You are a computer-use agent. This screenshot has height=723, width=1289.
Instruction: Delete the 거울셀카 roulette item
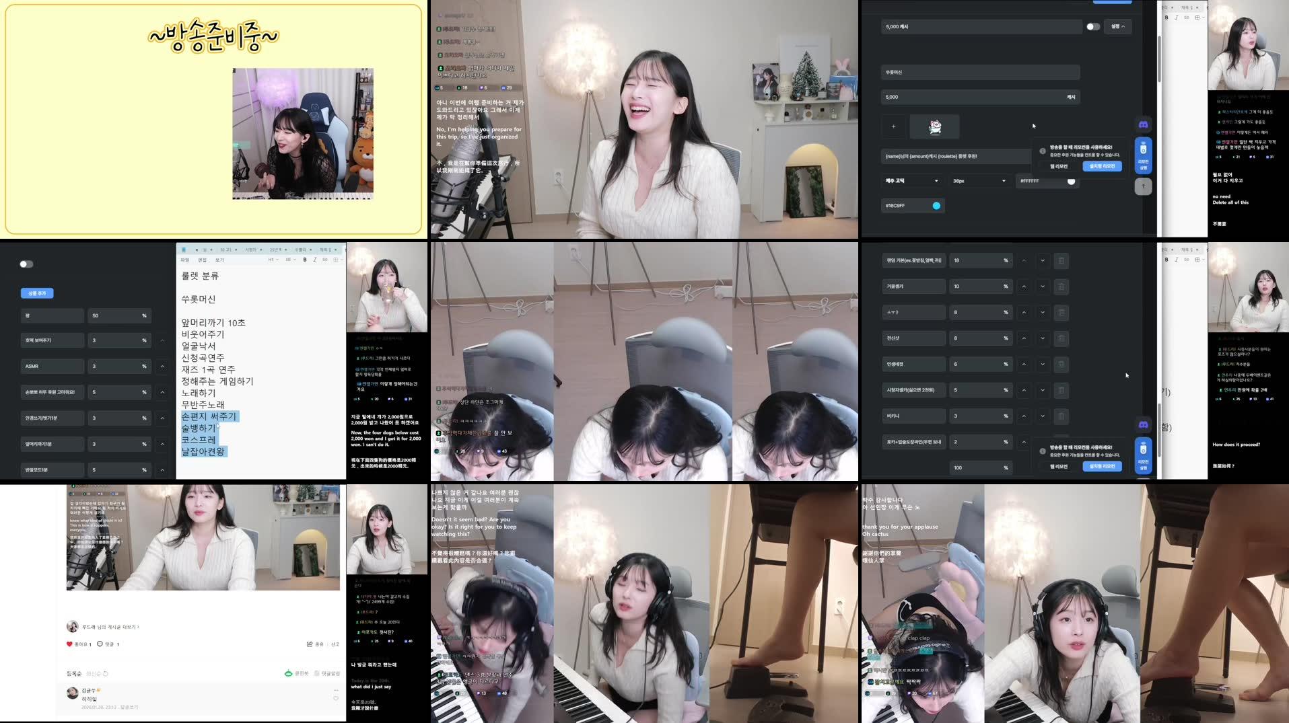click(1061, 286)
